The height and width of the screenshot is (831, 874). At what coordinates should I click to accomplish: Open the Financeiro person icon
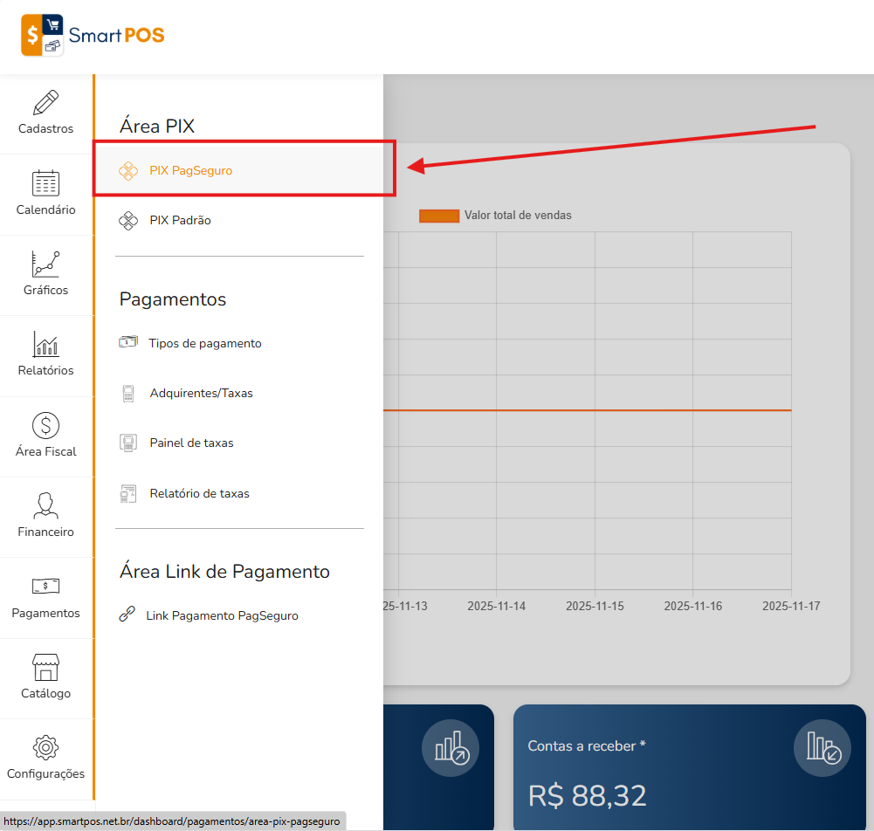coord(45,505)
